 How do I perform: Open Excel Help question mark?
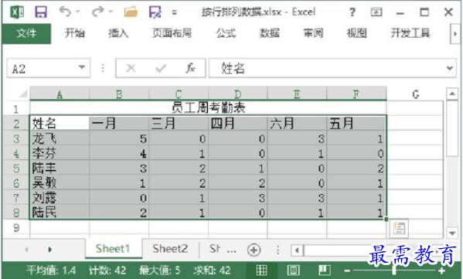point(352,12)
